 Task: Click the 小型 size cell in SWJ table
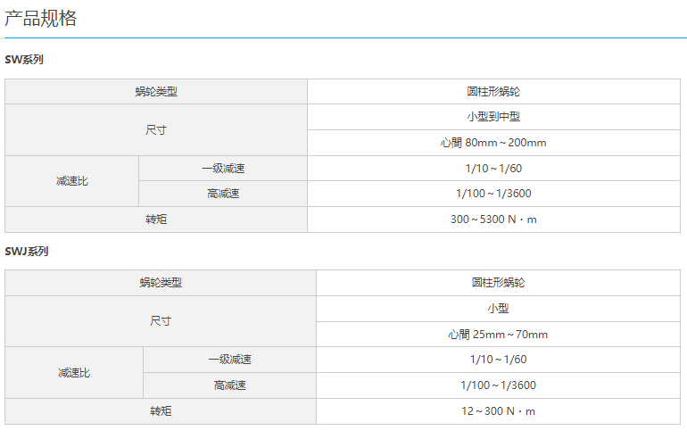coord(498,309)
